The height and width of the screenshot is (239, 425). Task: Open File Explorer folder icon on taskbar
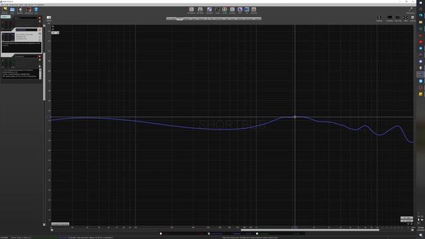(420, 22)
